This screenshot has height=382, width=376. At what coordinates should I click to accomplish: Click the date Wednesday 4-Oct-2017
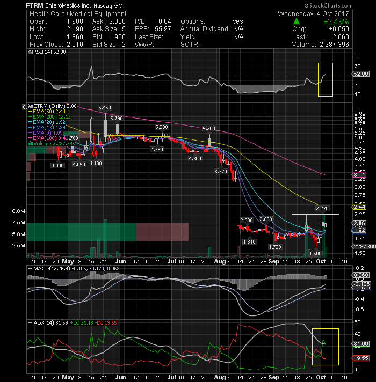click(313, 13)
